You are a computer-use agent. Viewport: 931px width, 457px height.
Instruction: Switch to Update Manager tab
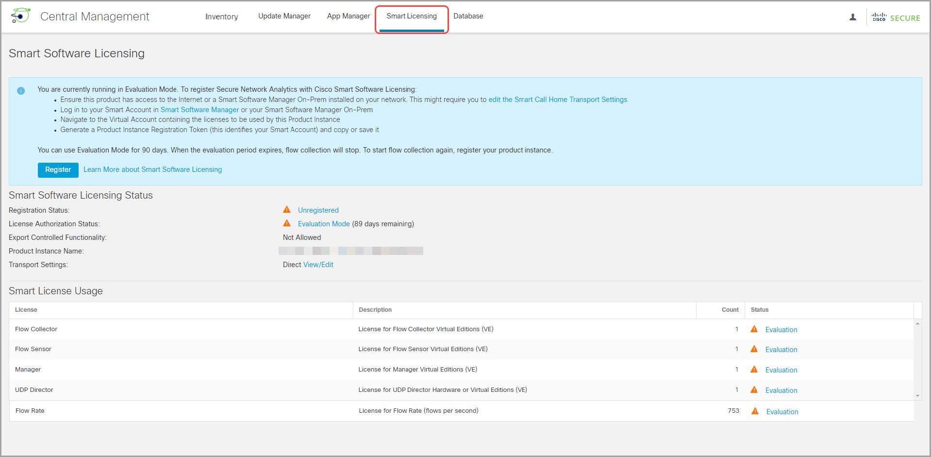(x=284, y=16)
